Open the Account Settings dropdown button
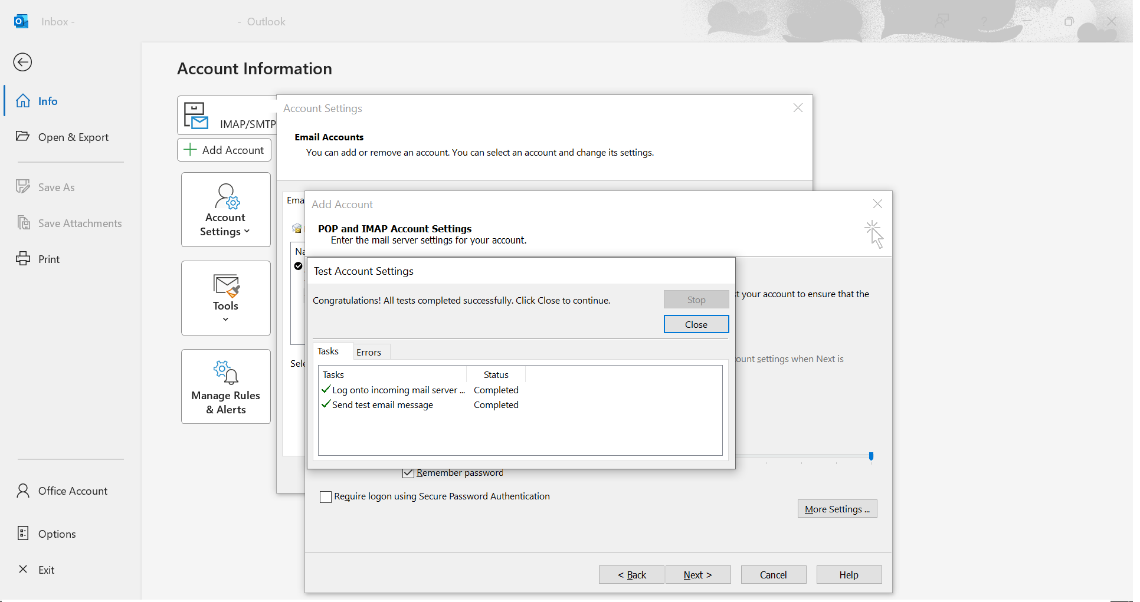Viewport: 1140px width, 602px height. [x=226, y=209]
